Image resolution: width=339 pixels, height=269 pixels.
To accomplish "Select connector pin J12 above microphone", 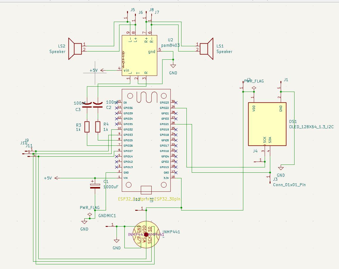I will click(x=141, y=210).
